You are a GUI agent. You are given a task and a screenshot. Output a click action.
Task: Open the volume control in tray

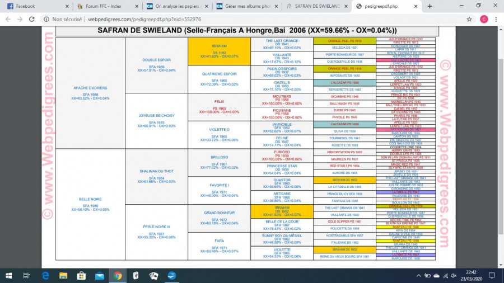(x=454, y=276)
